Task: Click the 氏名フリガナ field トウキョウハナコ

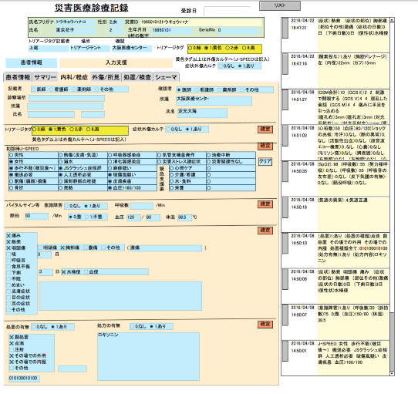Action: [76, 22]
